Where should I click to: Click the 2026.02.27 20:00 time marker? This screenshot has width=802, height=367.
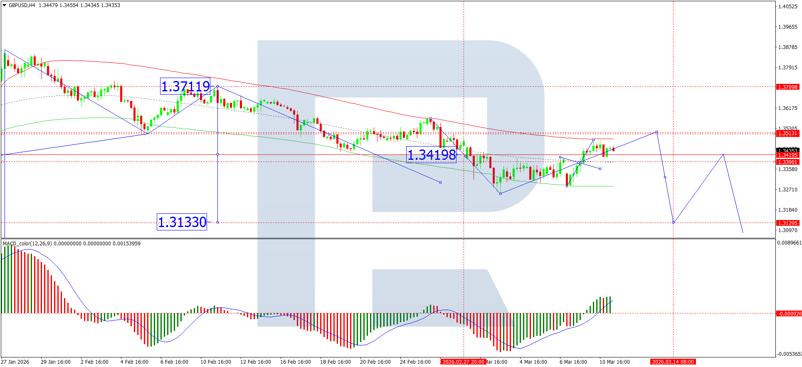(x=463, y=362)
